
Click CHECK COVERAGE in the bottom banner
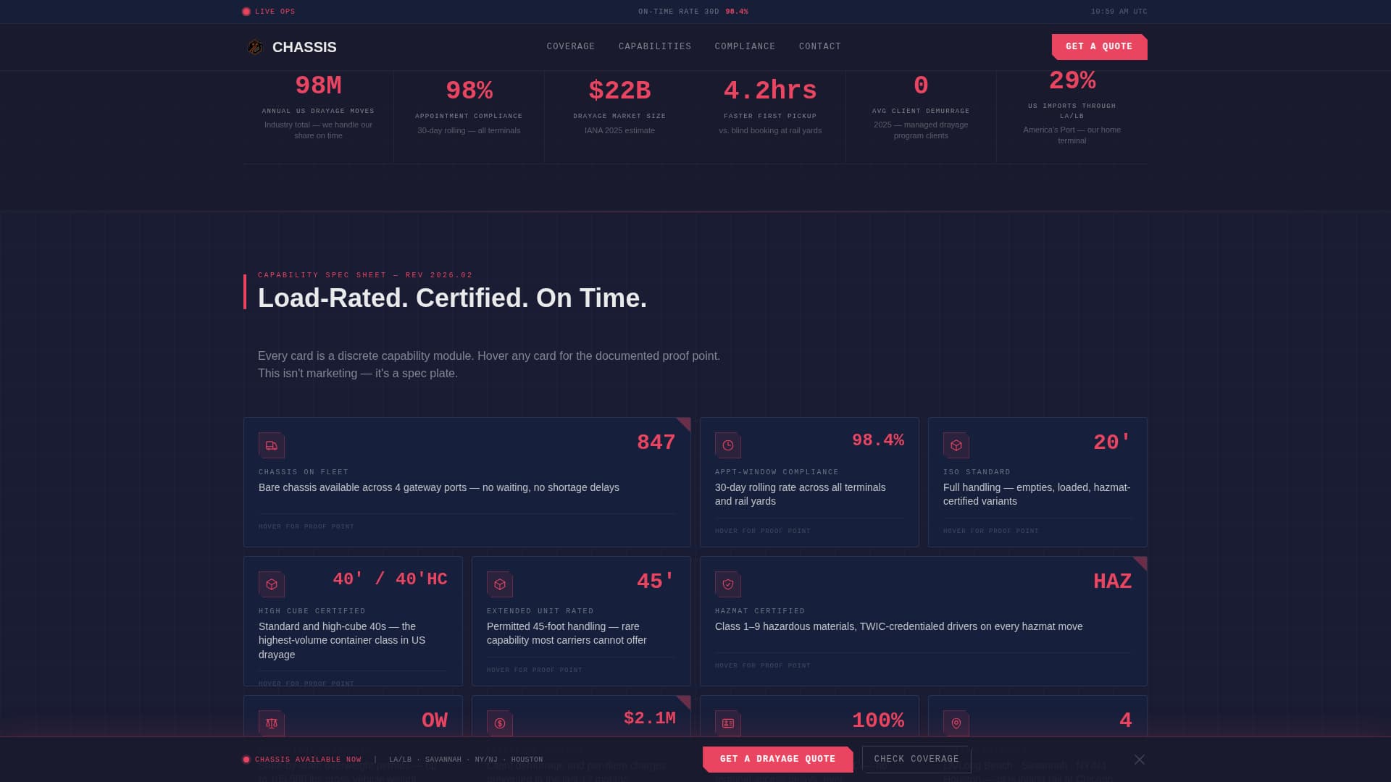point(916,759)
